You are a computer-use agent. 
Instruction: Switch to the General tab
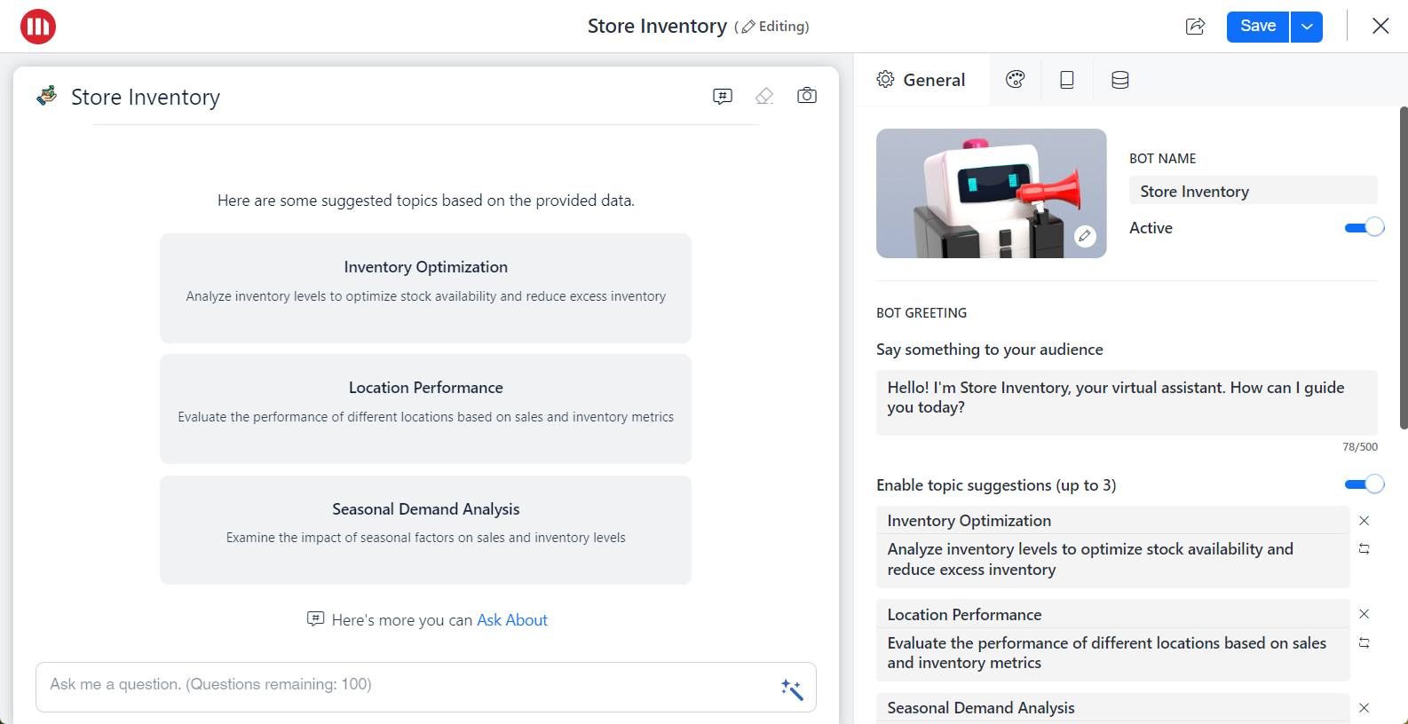point(922,80)
